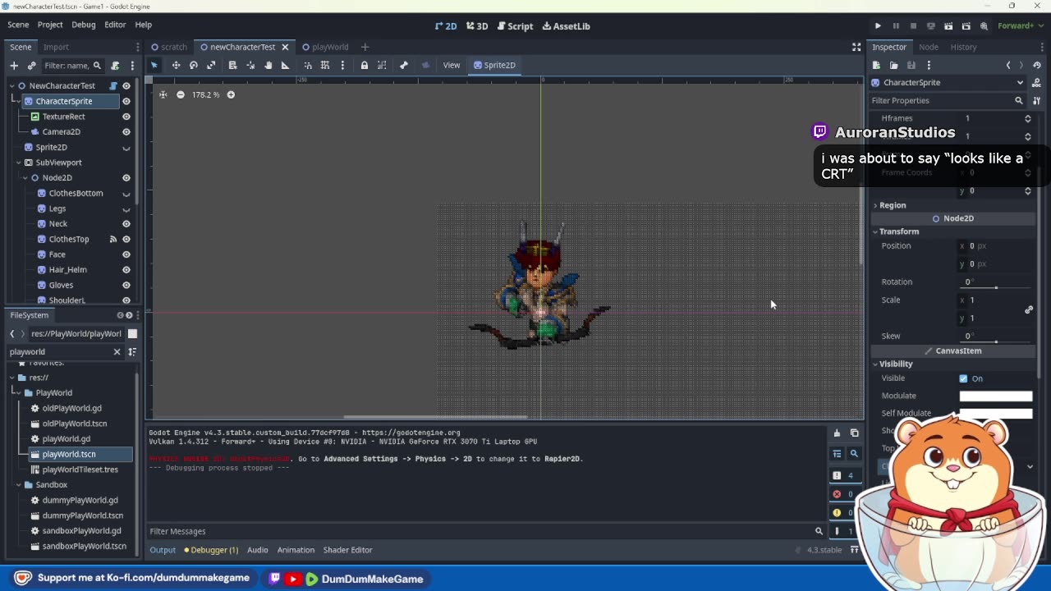Image resolution: width=1051 pixels, height=591 pixels.
Task: Switch to the playWorld scene tab
Action: point(324,47)
